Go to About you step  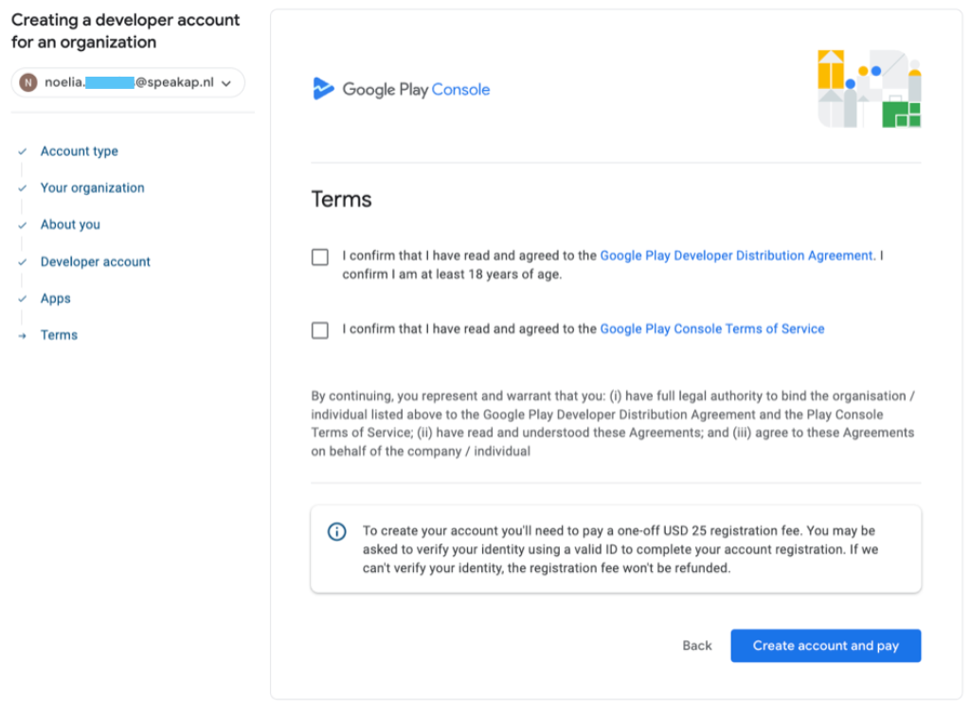[70, 224]
